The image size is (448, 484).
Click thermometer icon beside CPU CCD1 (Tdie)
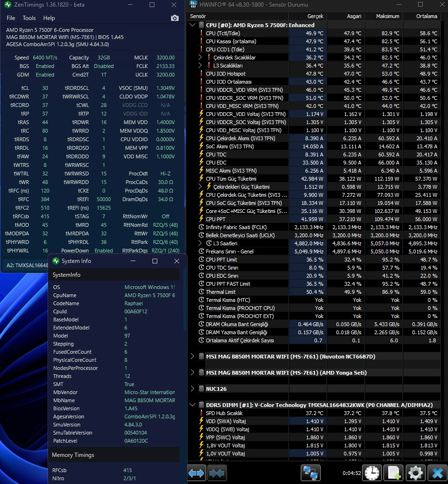click(x=201, y=49)
